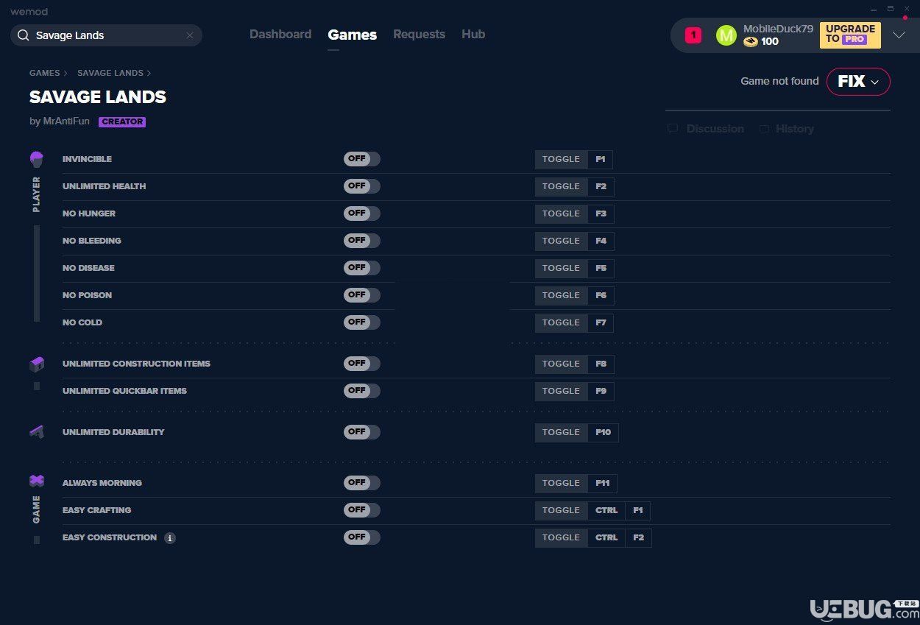
Task: Enable the No Cold toggle
Action: tap(361, 322)
